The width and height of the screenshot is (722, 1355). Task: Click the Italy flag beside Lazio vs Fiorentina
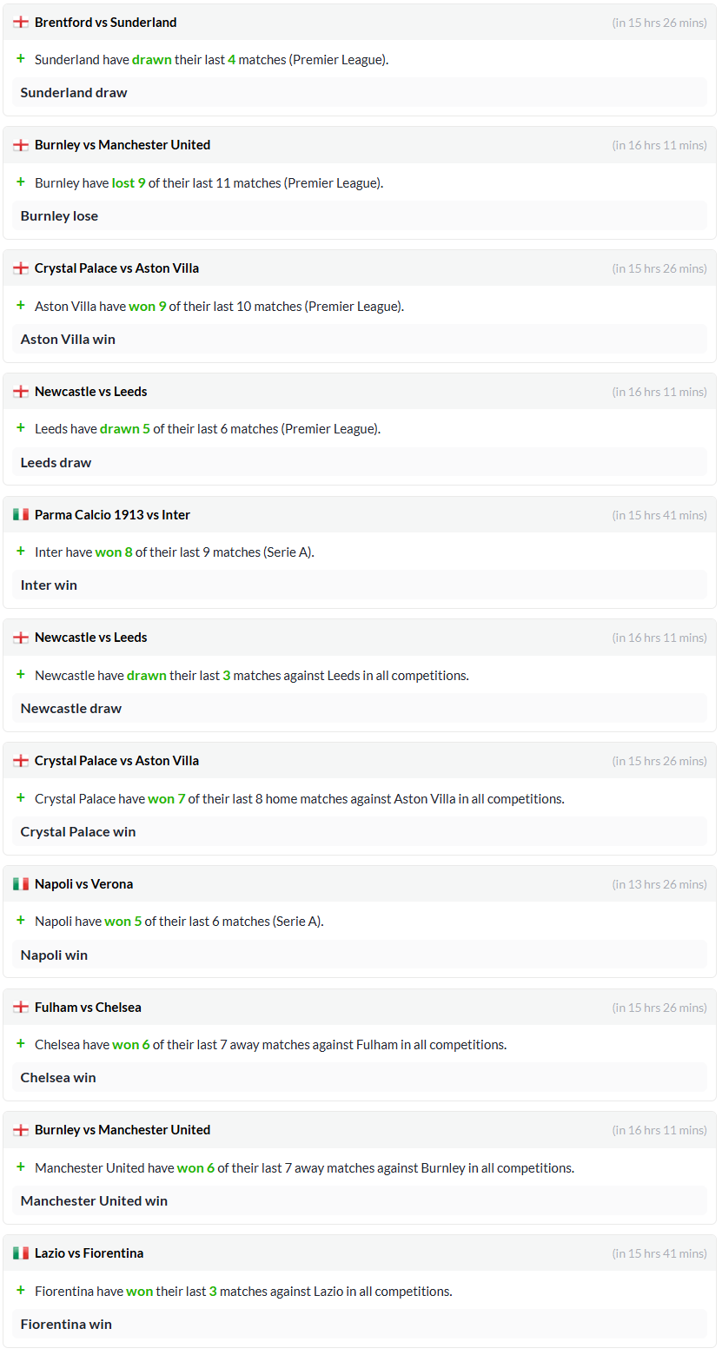coord(21,1253)
